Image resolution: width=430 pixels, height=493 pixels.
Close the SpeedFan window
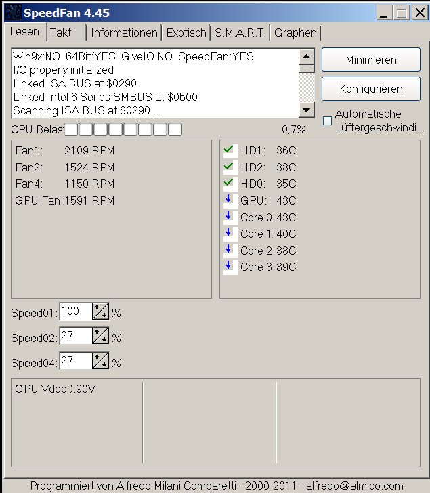tap(420, 14)
